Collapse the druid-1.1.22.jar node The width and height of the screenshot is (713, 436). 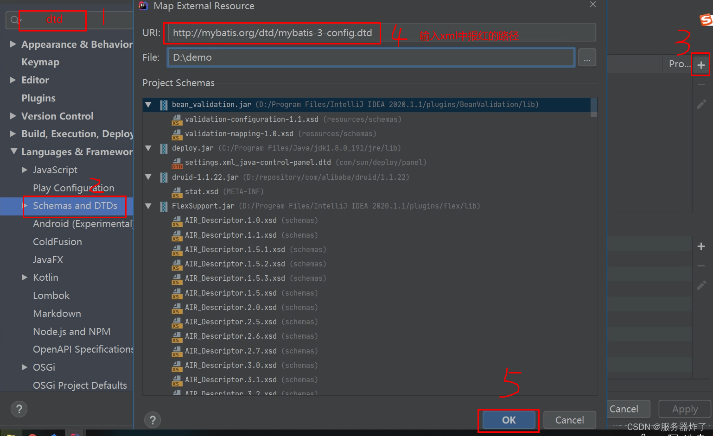[148, 177]
